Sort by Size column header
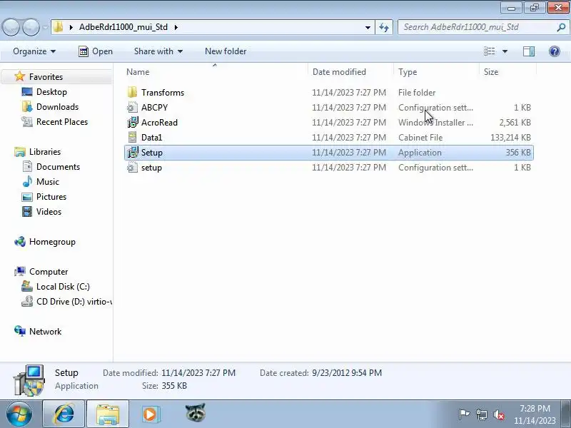 click(x=507, y=72)
